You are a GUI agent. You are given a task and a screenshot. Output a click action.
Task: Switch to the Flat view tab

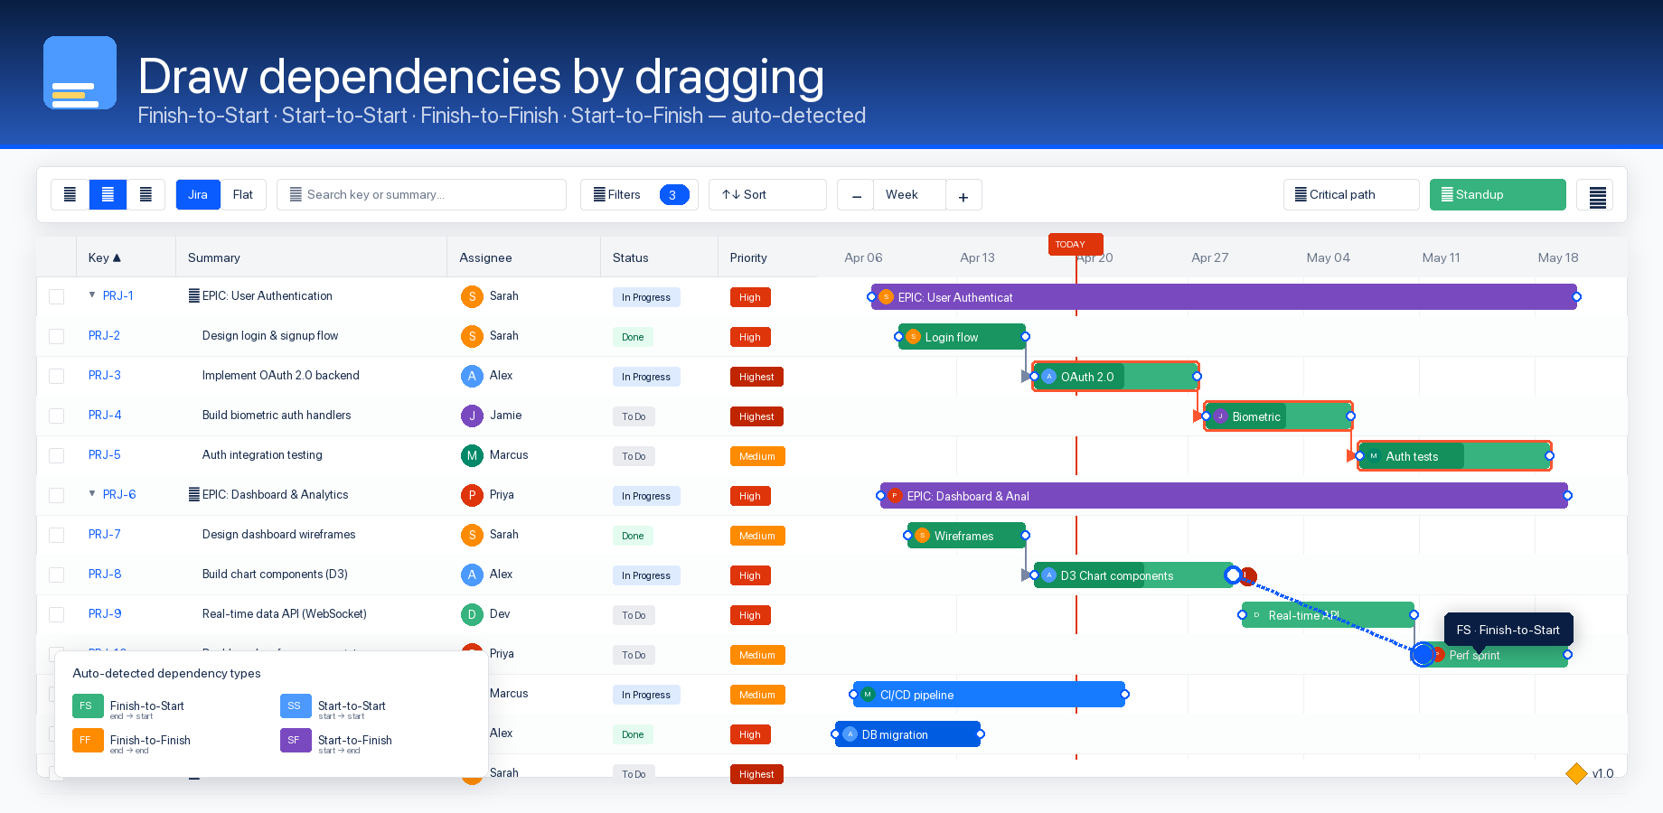coord(243,195)
